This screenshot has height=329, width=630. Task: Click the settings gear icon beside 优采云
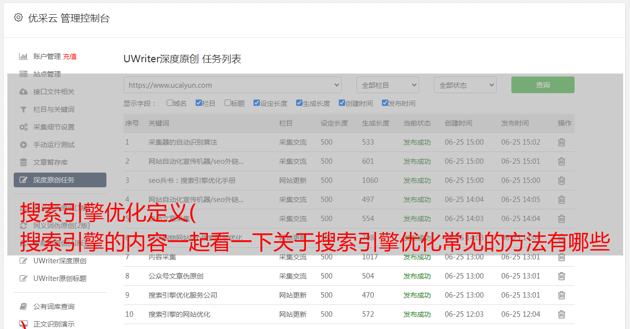click(18, 18)
